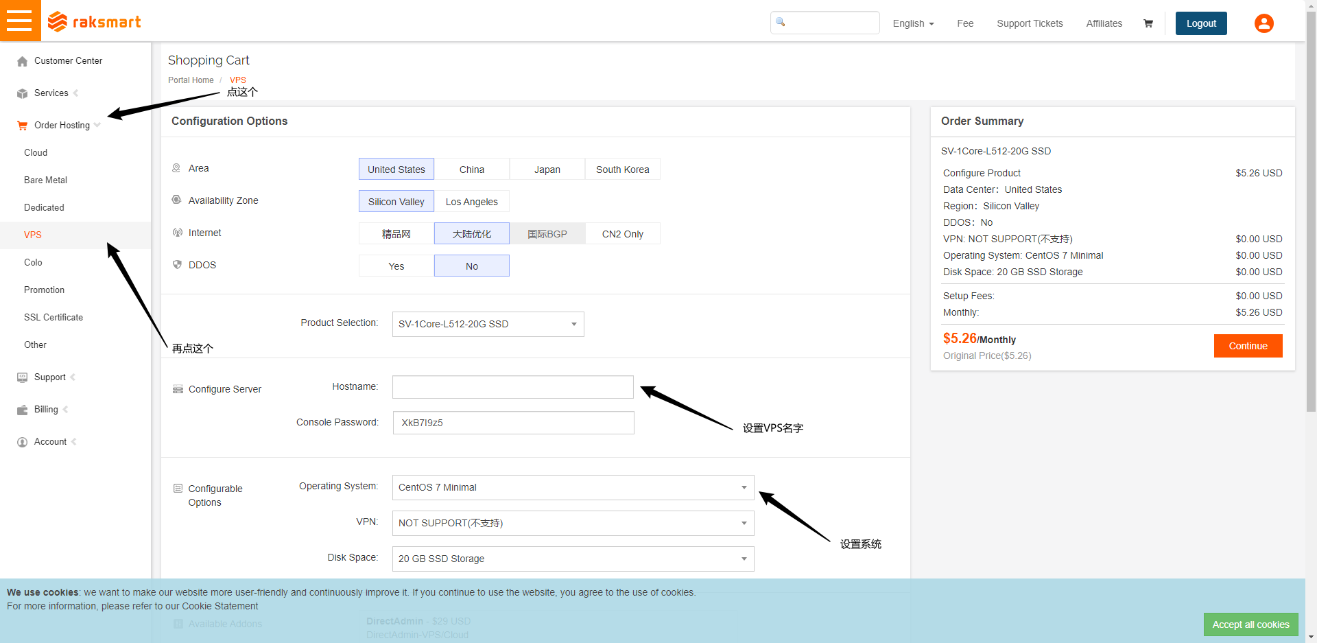Open the Support Tickets menu item
The image size is (1317, 643).
point(1029,23)
